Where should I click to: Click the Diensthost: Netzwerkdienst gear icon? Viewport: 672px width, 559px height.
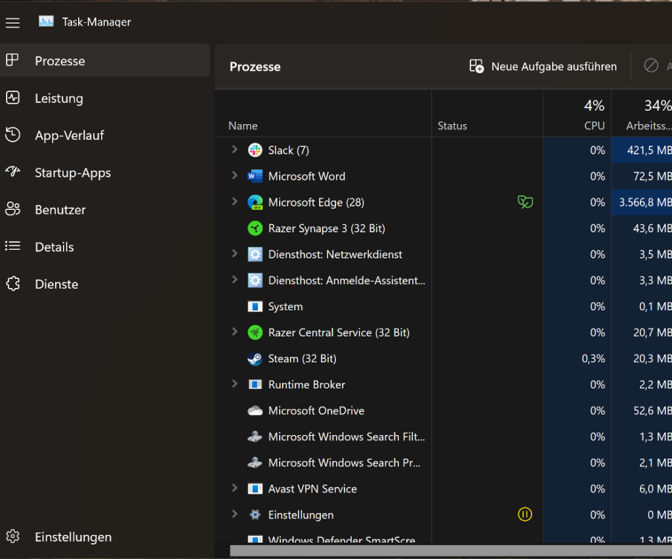pyautogui.click(x=255, y=255)
